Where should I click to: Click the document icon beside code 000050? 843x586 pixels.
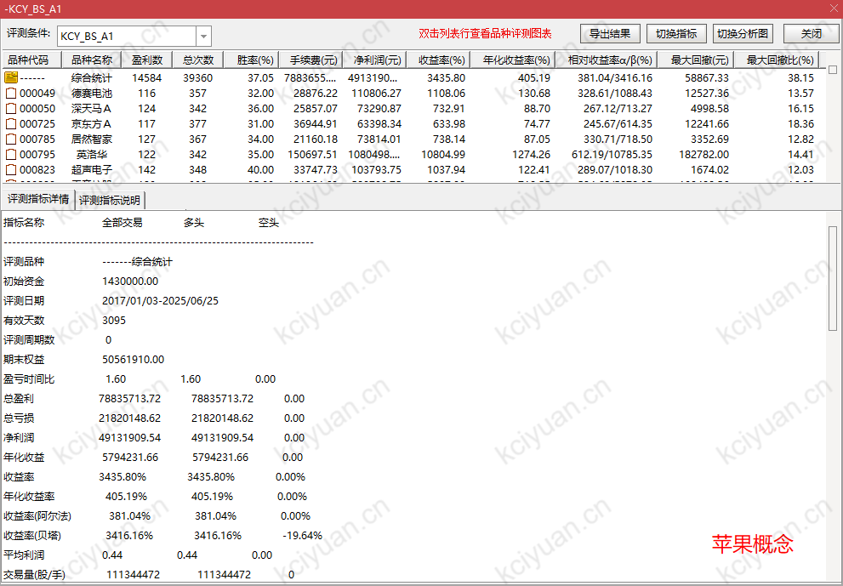(x=11, y=108)
